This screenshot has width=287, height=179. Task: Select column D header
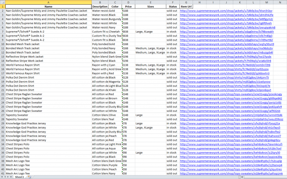point(128,2)
